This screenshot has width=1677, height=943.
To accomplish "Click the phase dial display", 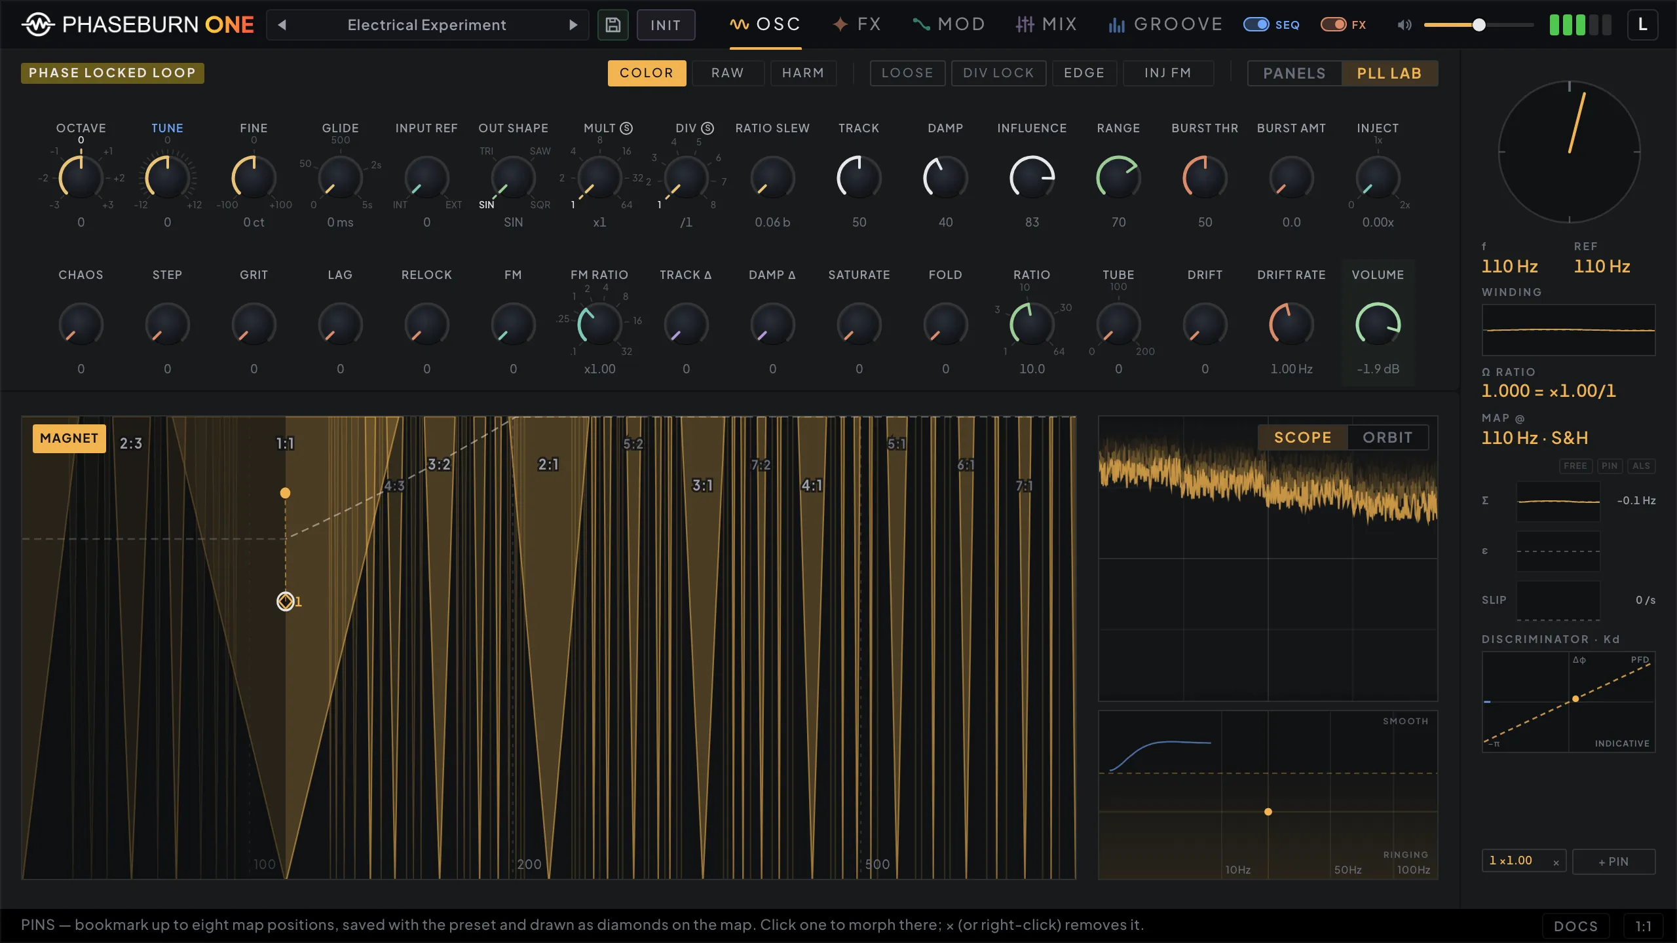I will [x=1569, y=152].
